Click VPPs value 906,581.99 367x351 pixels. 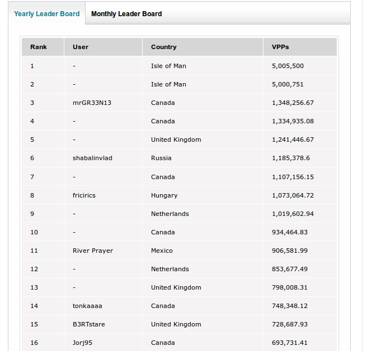tap(290, 251)
